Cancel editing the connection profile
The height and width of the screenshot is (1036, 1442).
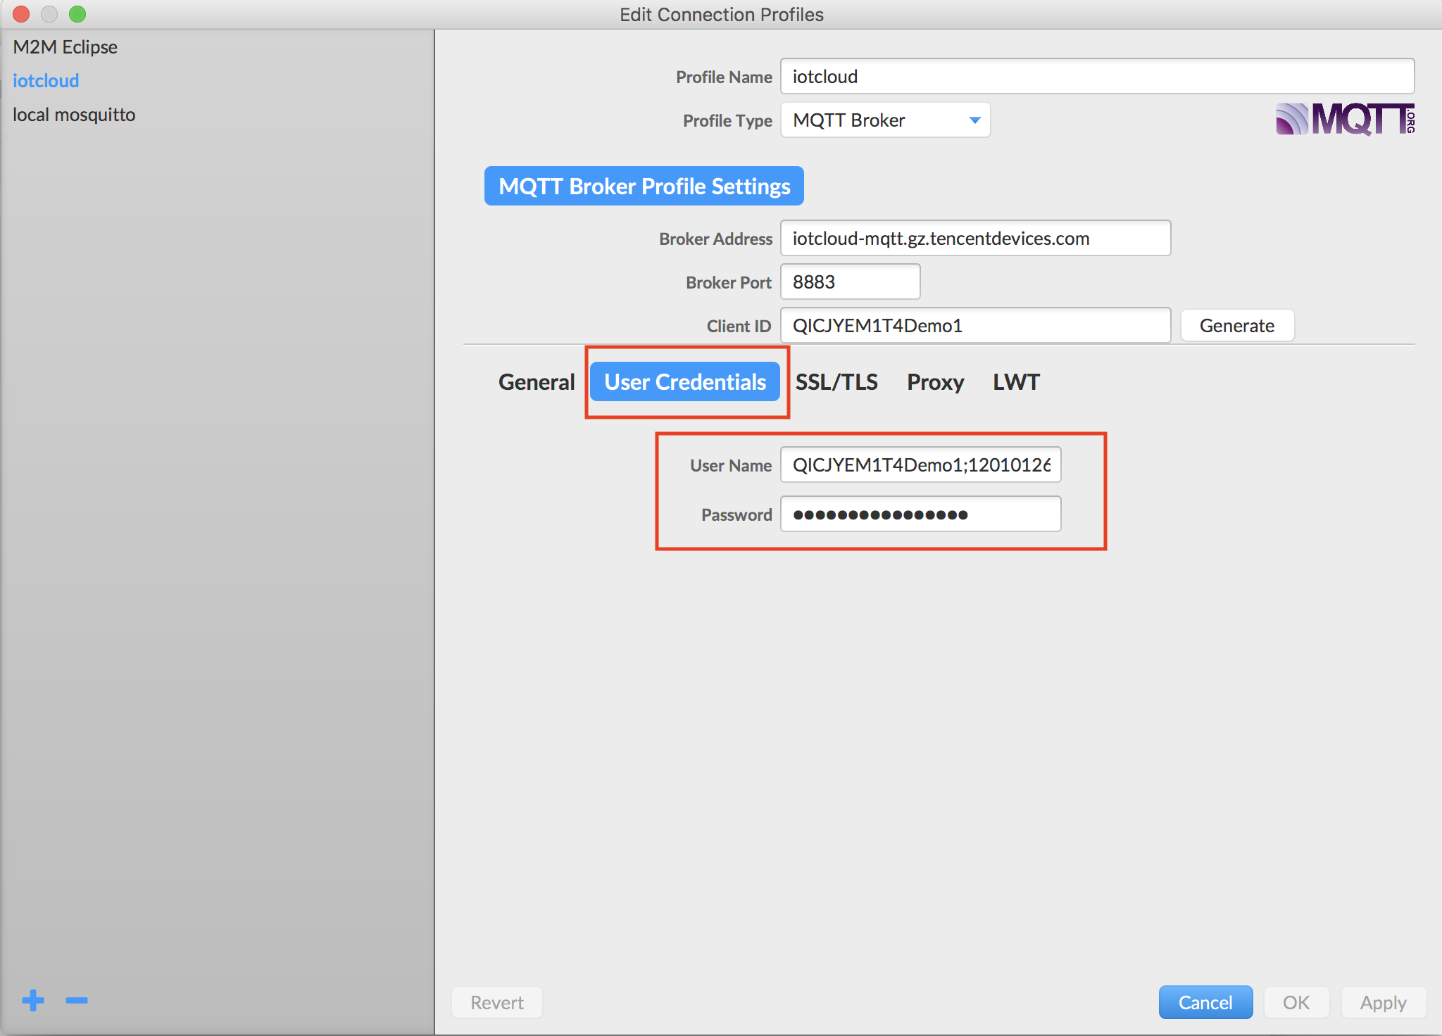pos(1205,1002)
